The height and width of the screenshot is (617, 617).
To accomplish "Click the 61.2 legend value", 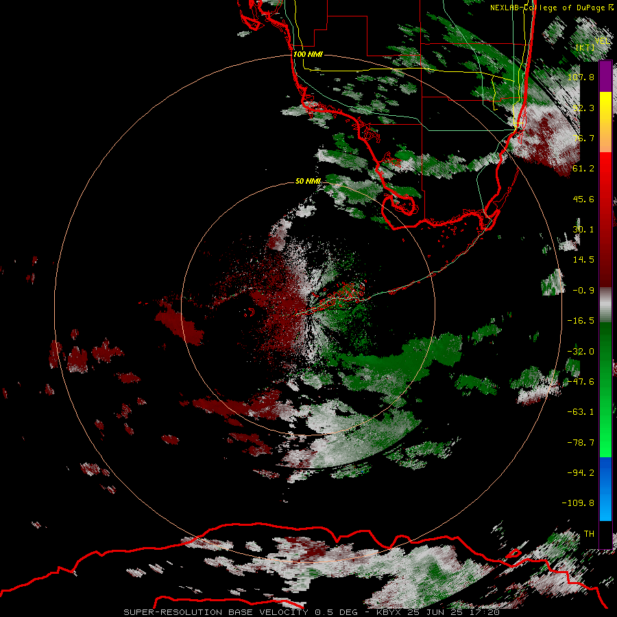I will click(x=583, y=169).
